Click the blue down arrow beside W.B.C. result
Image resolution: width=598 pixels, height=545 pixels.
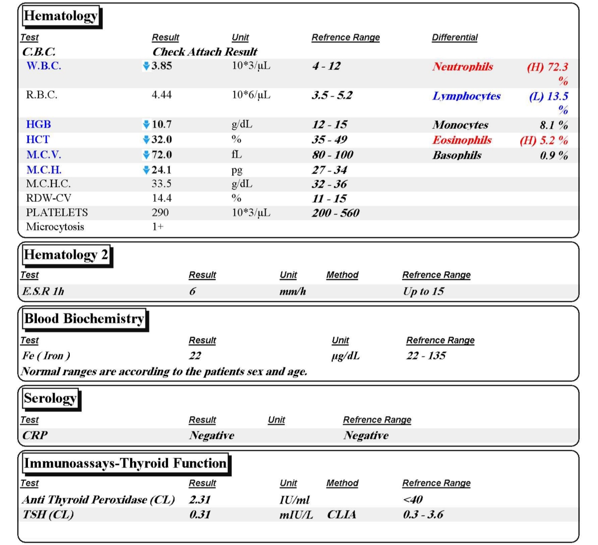pos(146,66)
